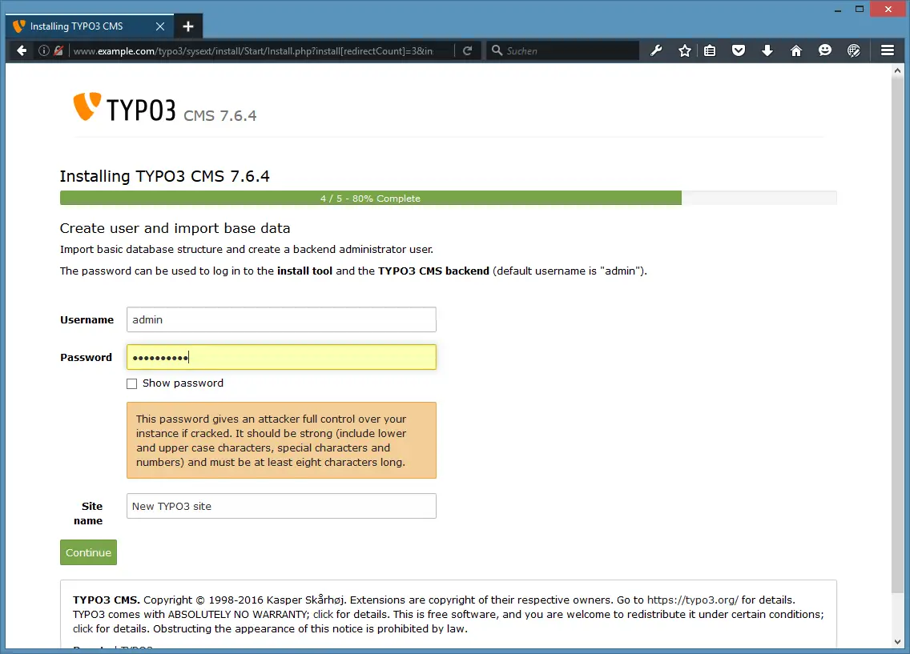Click the globe icon in toolbar

point(854,50)
